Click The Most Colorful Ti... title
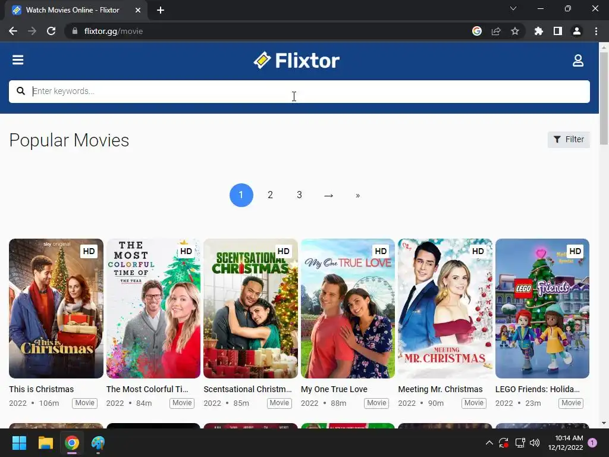The height and width of the screenshot is (457, 609). (x=147, y=389)
